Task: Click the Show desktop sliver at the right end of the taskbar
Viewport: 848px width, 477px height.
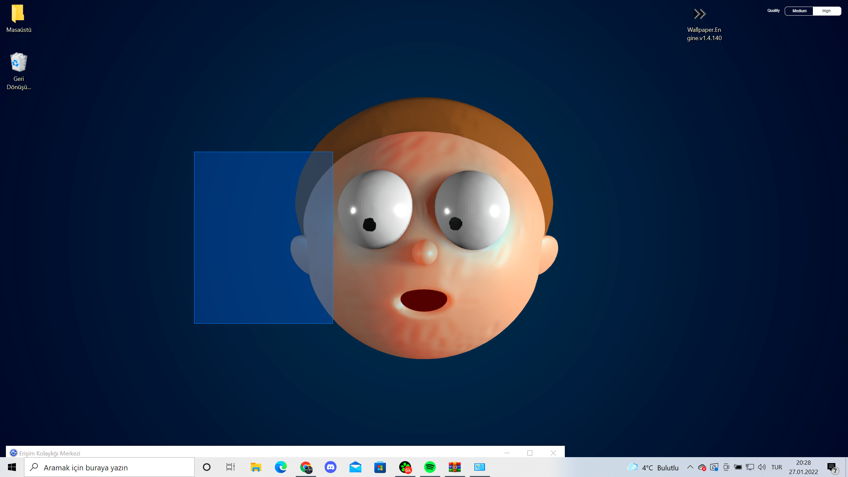Action: pos(847,467)
